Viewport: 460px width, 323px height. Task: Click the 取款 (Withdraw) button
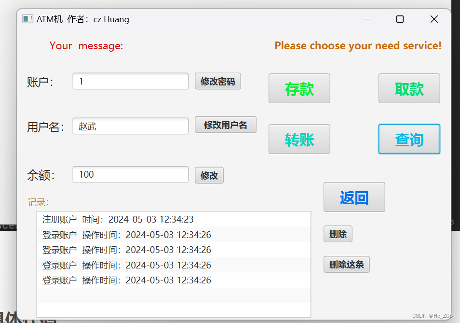tap(409, 88)
